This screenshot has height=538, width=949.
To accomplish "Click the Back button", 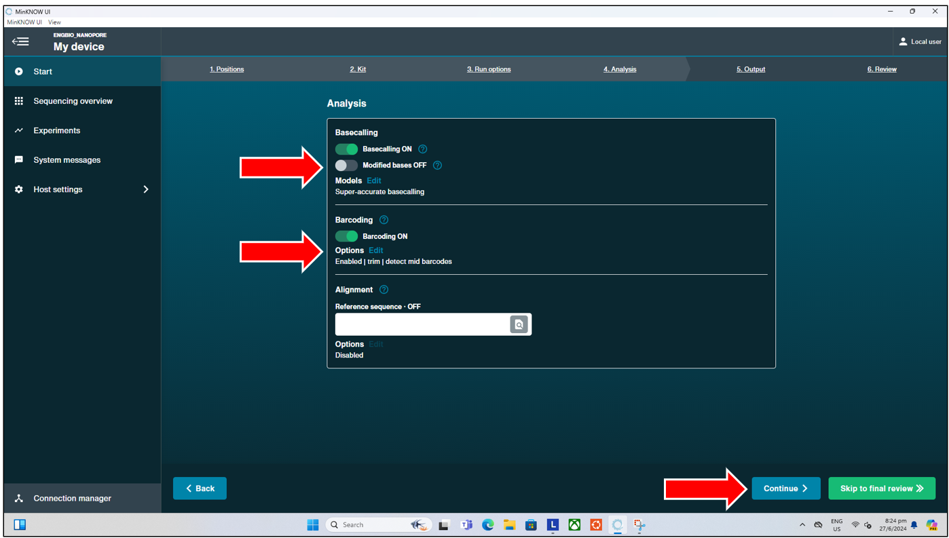I will click(200, 488).
